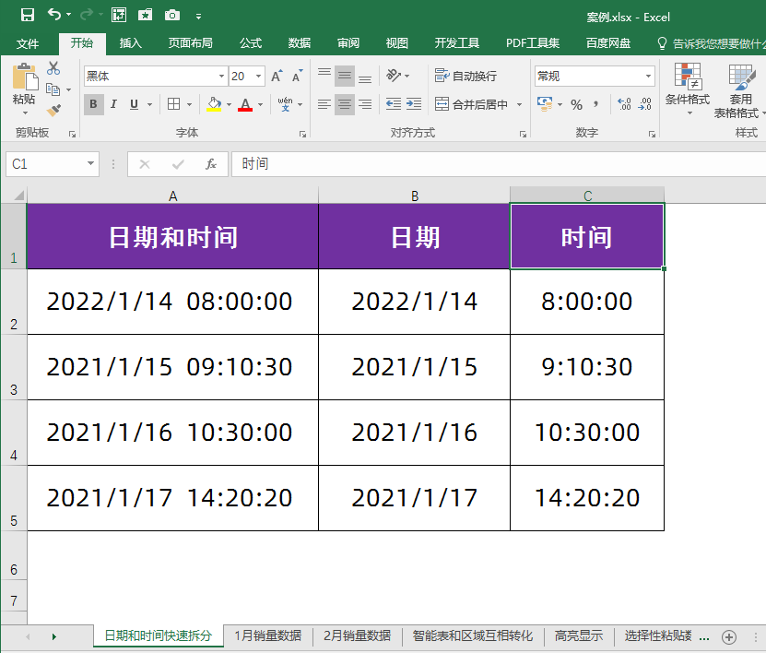This screenshot has width=766, height=653.
Task: Click the insert function fx button
Action: (211, 164)
